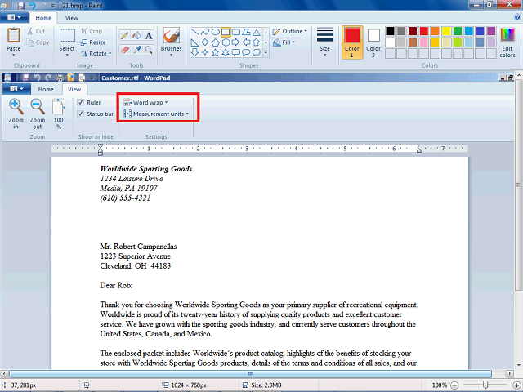The image size is (523, 392).
Task: Click the Crop button
Action: click(x=92, y=31)
